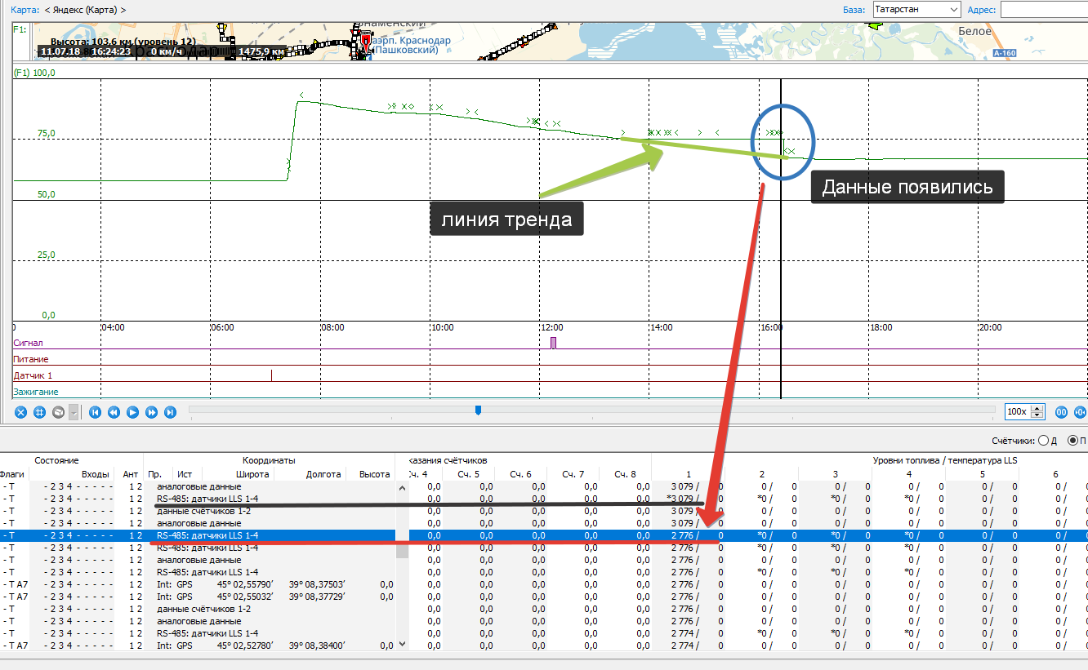Click the gray 3D cube icon
The height and width of the screenshot is (670, 1088).
point(58,413)
